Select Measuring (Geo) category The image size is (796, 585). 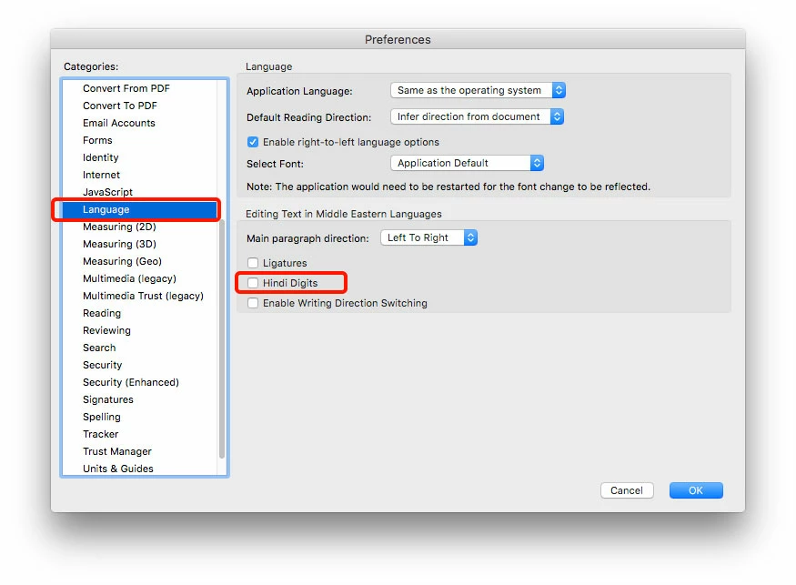139,261
